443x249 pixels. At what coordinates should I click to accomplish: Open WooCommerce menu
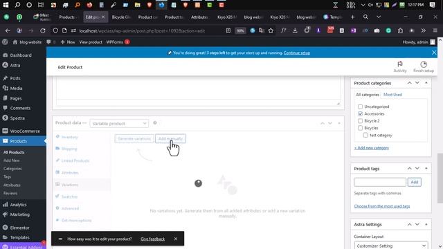pos(25,131)
